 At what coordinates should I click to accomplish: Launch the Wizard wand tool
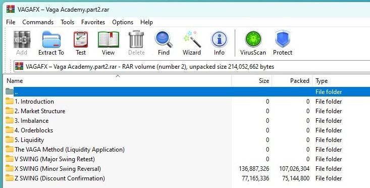pyautogui.click(x=192, y=39)
